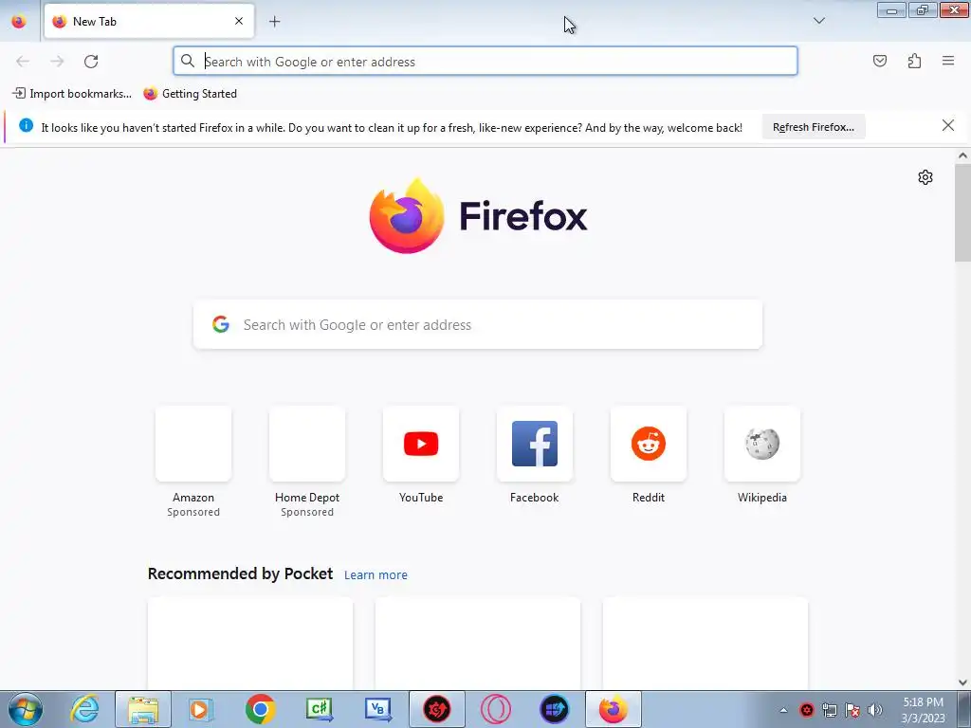Open Windows Explorer folder in taskbar
Viewport: 971px width, 728px height.
coord(143,709)
